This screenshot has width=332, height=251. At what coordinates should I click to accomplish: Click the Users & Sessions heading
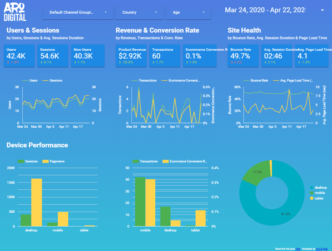point(33,30)
